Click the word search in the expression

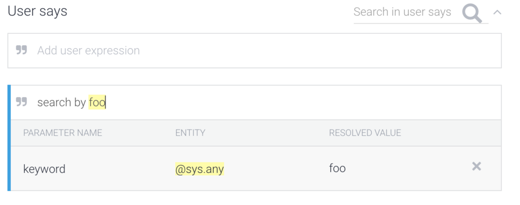[x=54, y=102]
